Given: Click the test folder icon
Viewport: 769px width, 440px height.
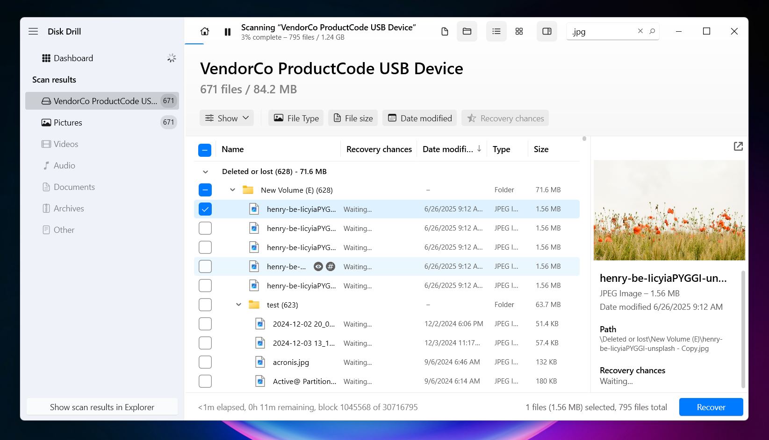Looking at the screenshot, I should pos(254,305).
